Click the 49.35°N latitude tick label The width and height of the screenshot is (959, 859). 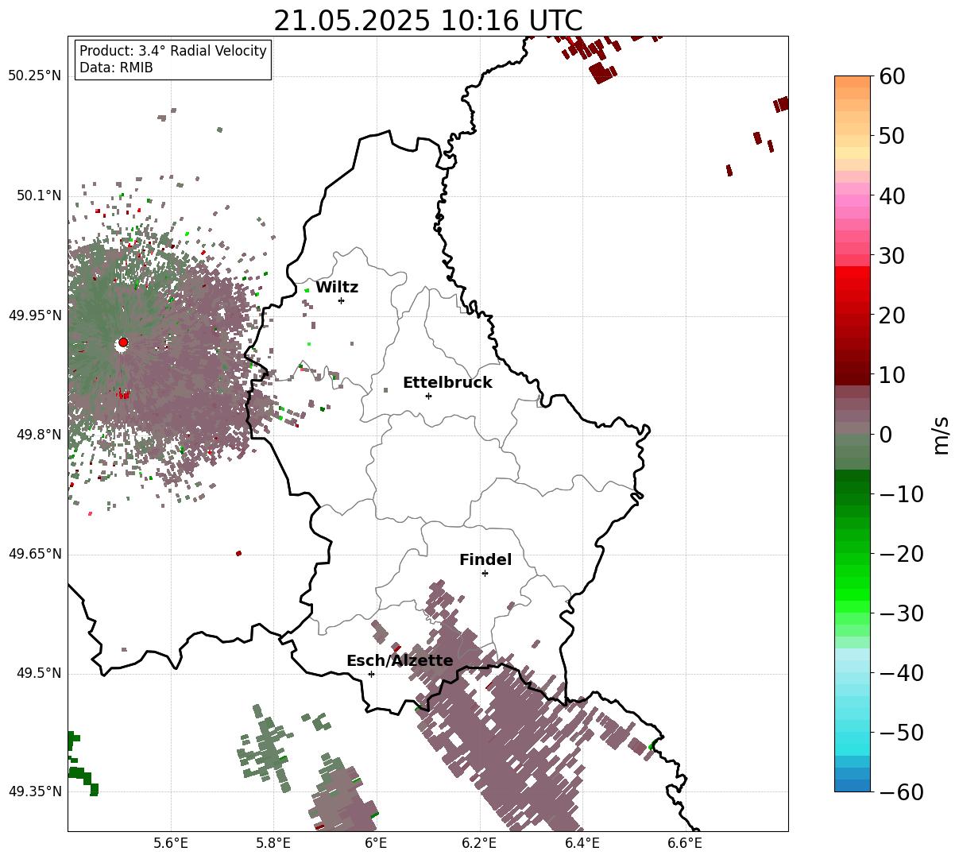pos(35,791)
